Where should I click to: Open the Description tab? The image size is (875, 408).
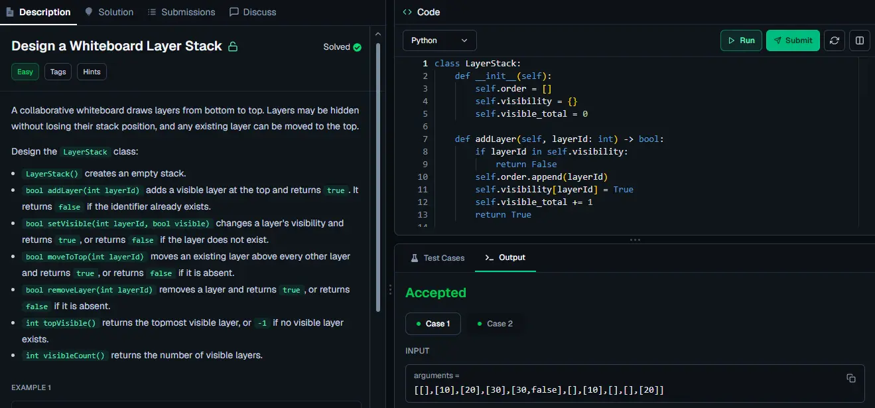click(38, 12)
